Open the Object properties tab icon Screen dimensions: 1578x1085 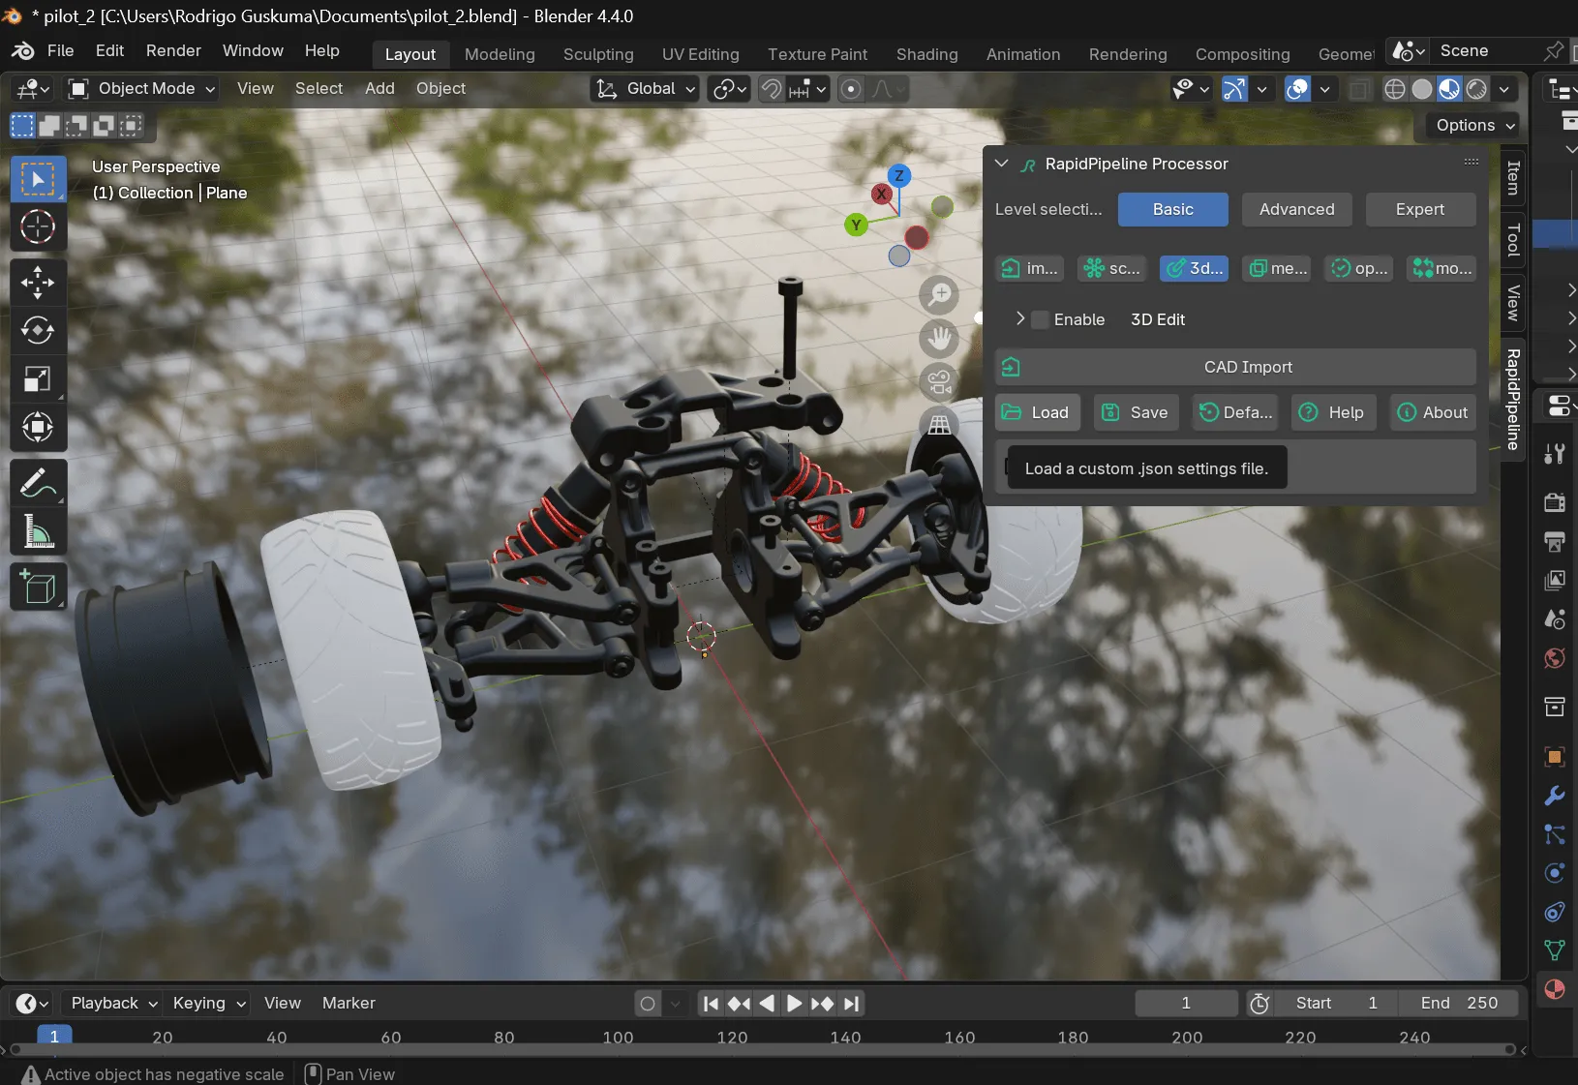[x=1555, y=756]
